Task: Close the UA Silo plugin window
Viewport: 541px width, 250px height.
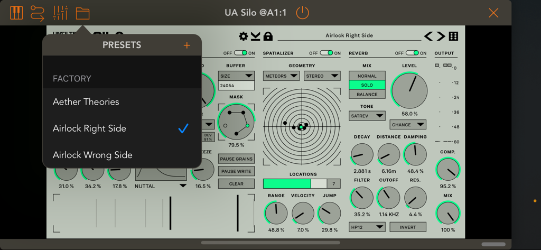Action: (493, 13)
